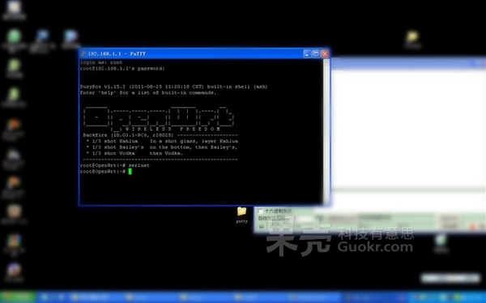Click the green cursor at the terminal prompt
This screenshot has height=303, width=486.
coord(130,171)
